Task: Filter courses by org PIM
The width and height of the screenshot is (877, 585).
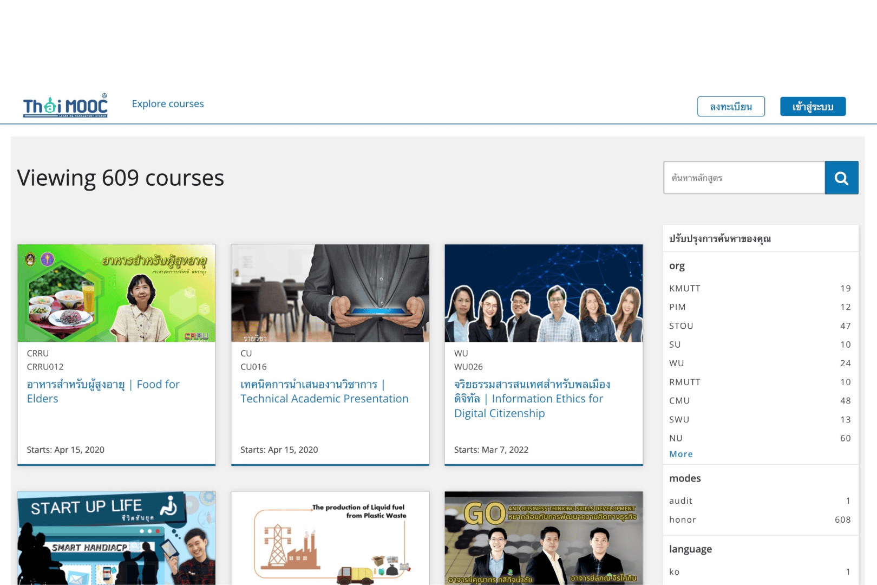Action: pos(760,307)
